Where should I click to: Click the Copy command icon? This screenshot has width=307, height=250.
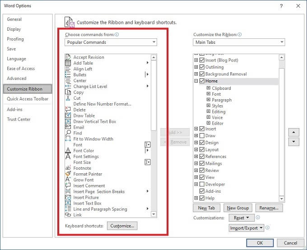coord(68,92)
